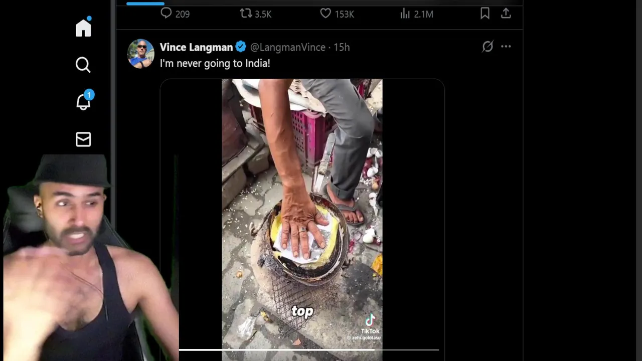Bookmark the top post

pos(485,14)
